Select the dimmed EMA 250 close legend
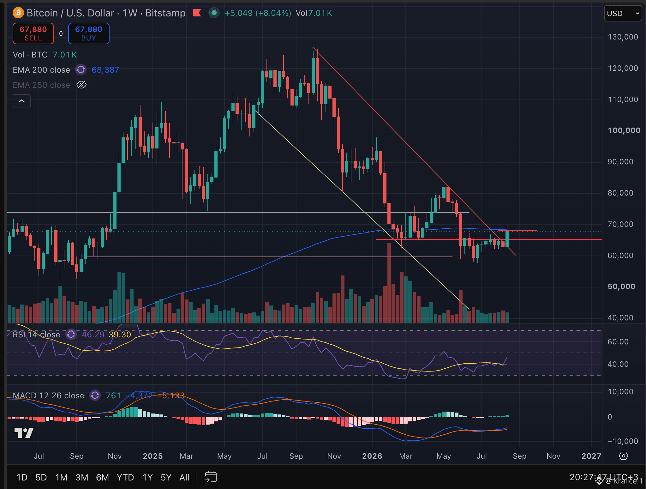The width and height of the screenshot is (646, 489). click(41, 85)
